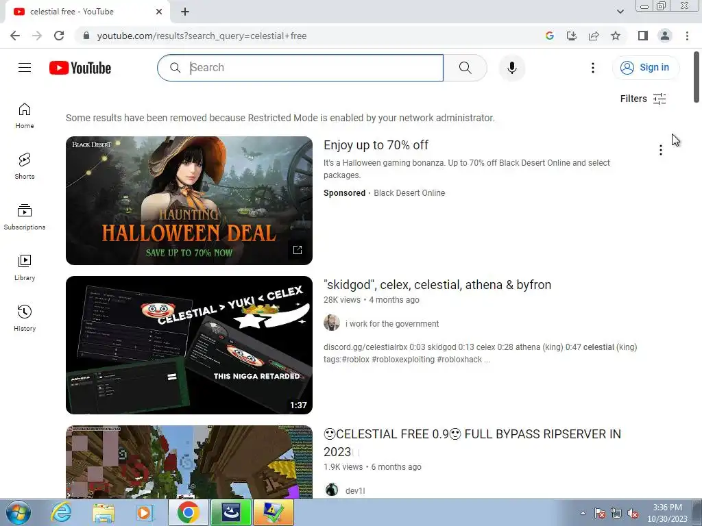Open Chrome three-dot menu
Viewport: 702px width, 526px height.
[x=687, y=36]
